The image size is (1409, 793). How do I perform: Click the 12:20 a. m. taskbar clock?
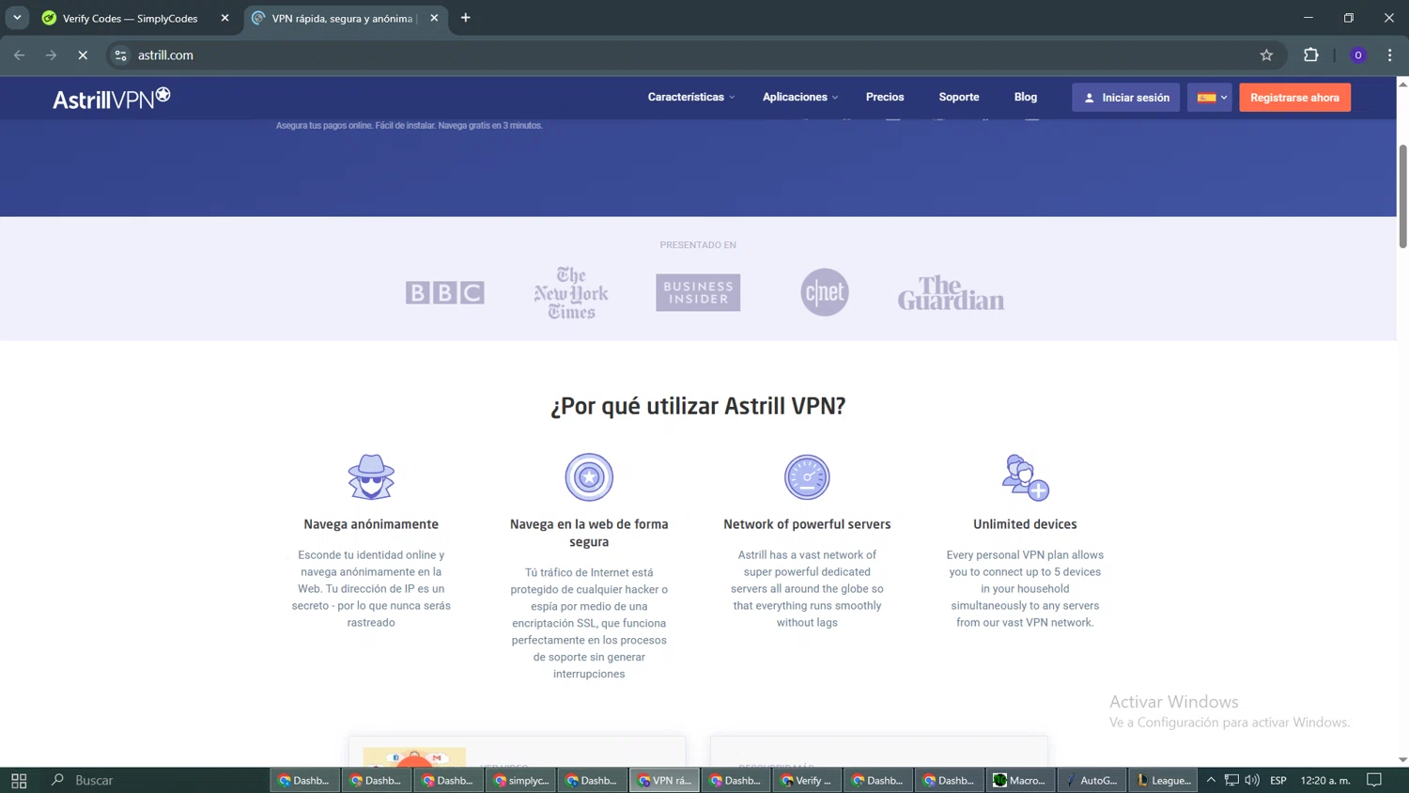(1325, 780)
